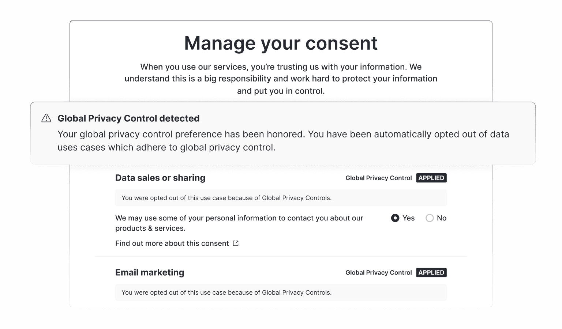Click the Yes label for data sales
The image size is (562, 329).
pyautogui.click(x=408, y=218)
